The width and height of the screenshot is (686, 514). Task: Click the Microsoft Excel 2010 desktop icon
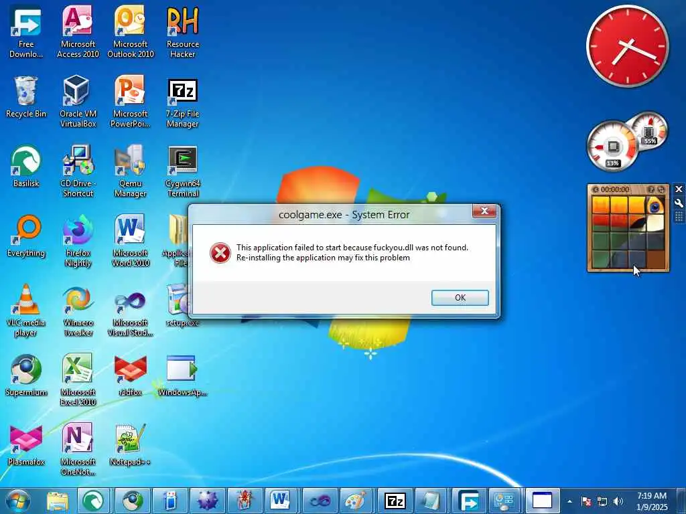(78, 380)
